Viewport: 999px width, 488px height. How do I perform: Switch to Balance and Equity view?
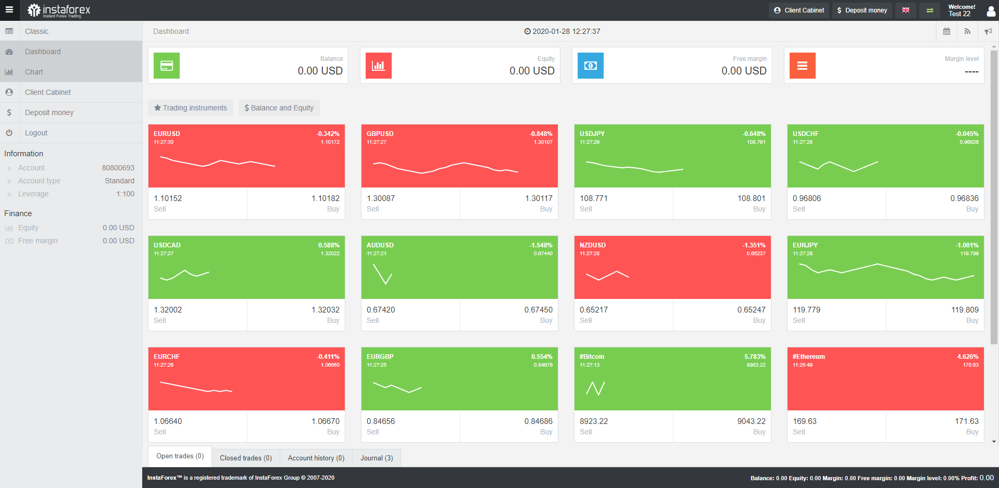tap(279, 108)
